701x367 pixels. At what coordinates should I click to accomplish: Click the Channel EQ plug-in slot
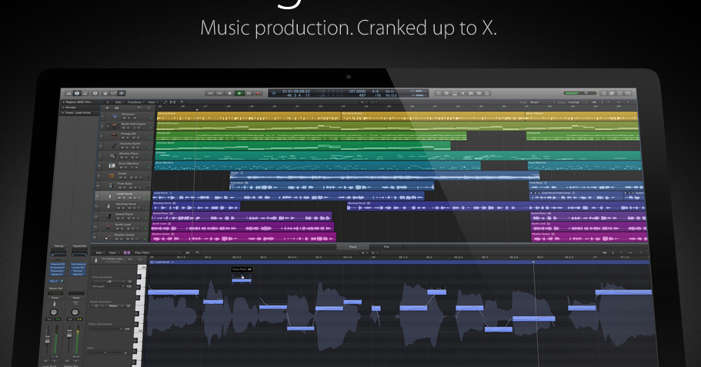click(x=57, y=264)
